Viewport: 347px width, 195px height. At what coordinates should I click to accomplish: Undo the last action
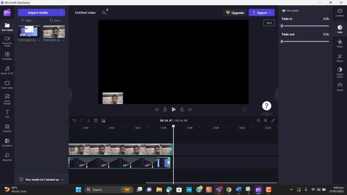click(74, 120)
